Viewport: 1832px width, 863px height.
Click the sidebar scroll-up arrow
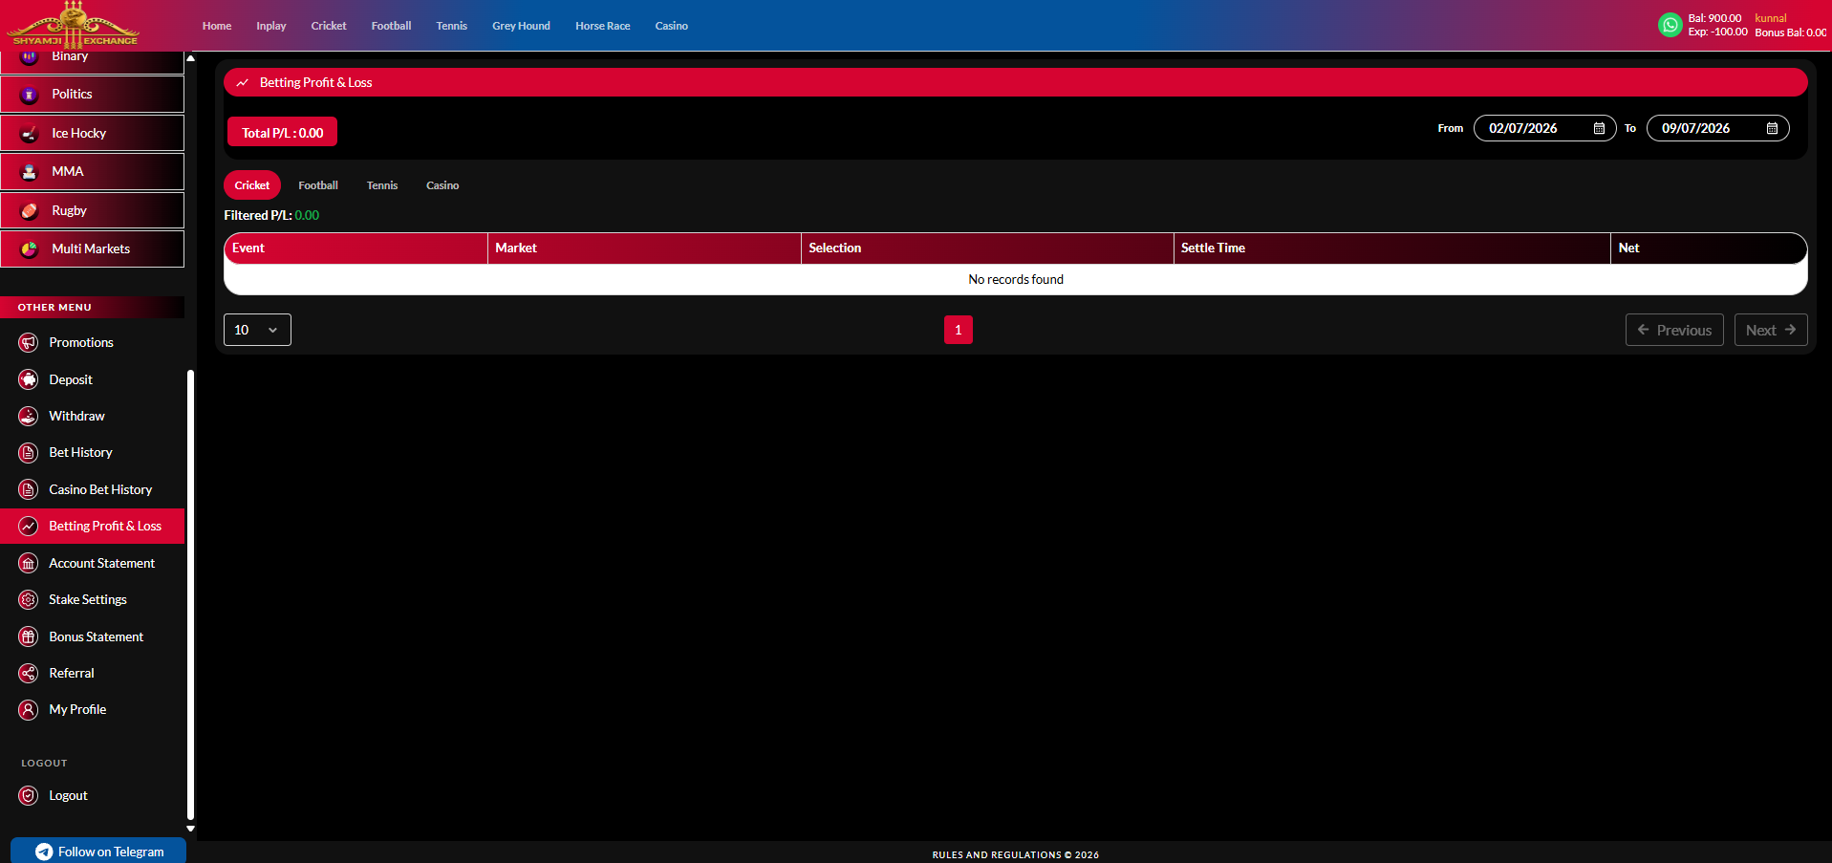pyautogui.click(x=190, y=58)
